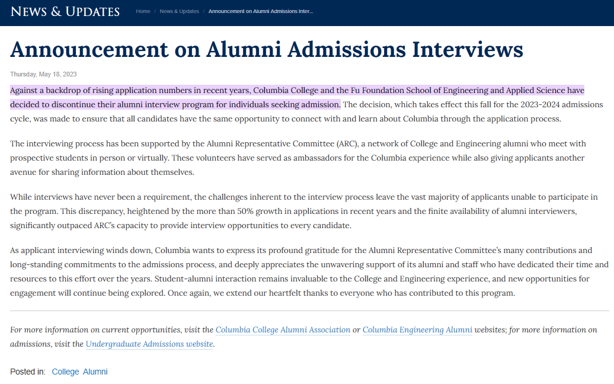Open the Columbia College Alumni Association link
The width and height of the screenshot is (614, 384).
point(283,330)
